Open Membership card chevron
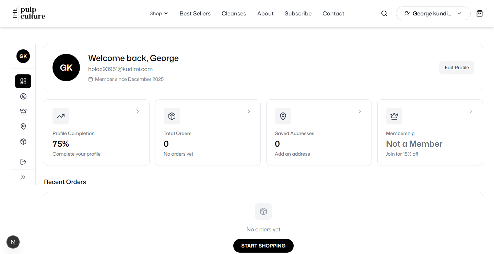Image resolution: width=494 pixels, height=254 pixels. click(471, 111)
